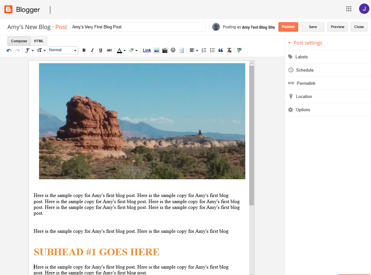Click the Undo arrow icon
Viewport: 371px width, 275px height.
[x=9, y=50]
